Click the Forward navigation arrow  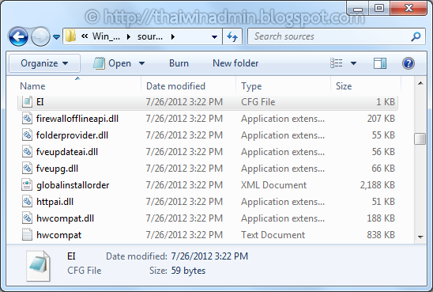(40, 36)
